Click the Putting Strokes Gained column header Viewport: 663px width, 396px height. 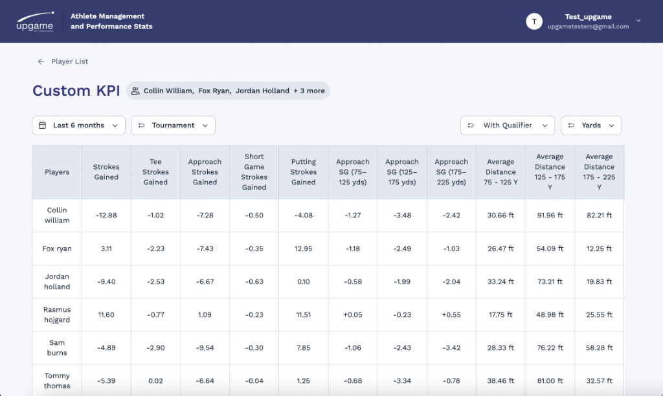pyautogui.click(x=304, y=172)
